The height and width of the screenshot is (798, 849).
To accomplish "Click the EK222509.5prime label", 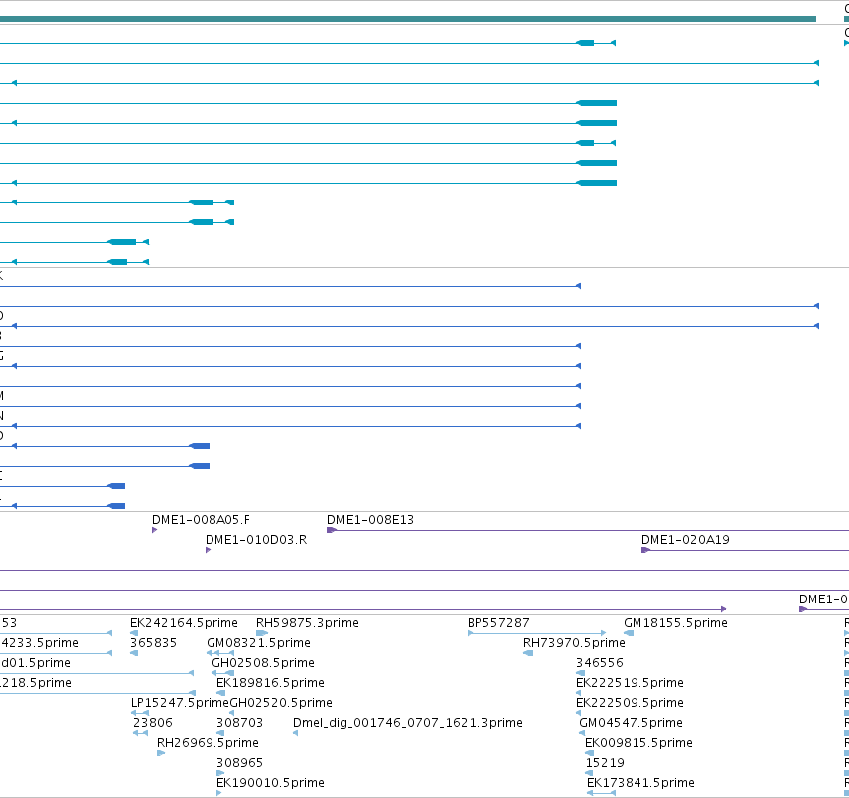I will pos(630,704).
